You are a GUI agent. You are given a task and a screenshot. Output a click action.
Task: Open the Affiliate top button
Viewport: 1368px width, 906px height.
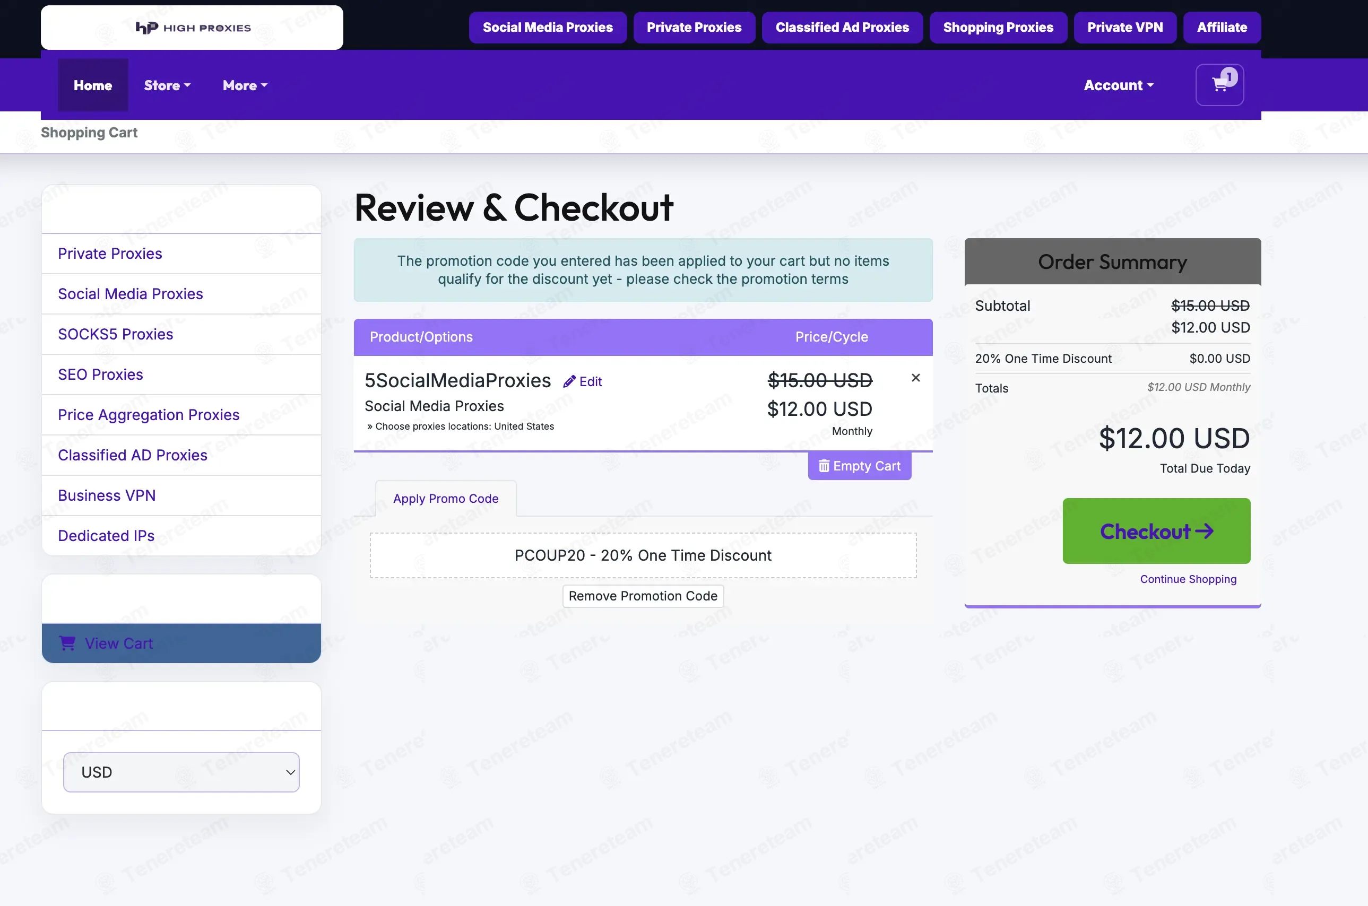pos(1222,28)
